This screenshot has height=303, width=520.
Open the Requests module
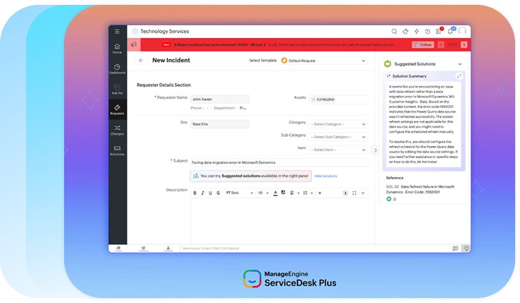pos(117,110)
